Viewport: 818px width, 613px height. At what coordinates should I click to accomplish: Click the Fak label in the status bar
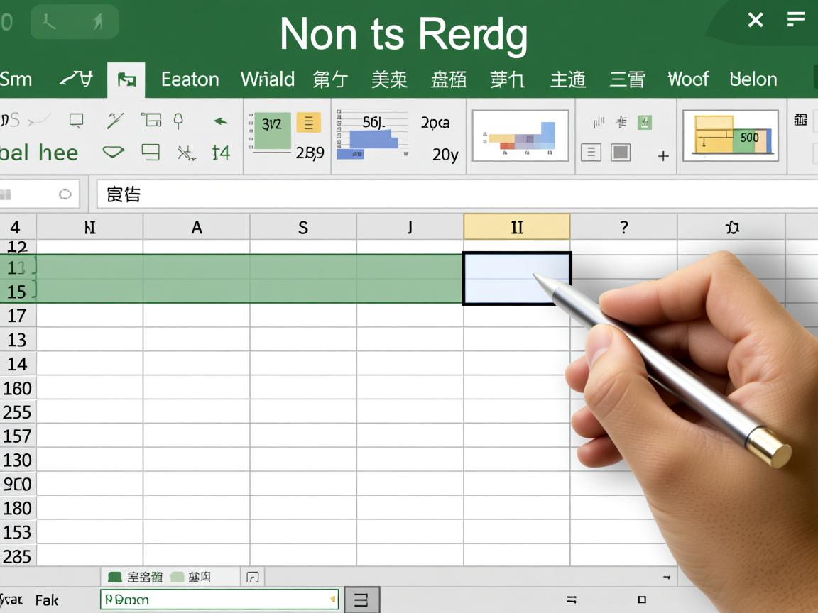click(x=47, y=600)
